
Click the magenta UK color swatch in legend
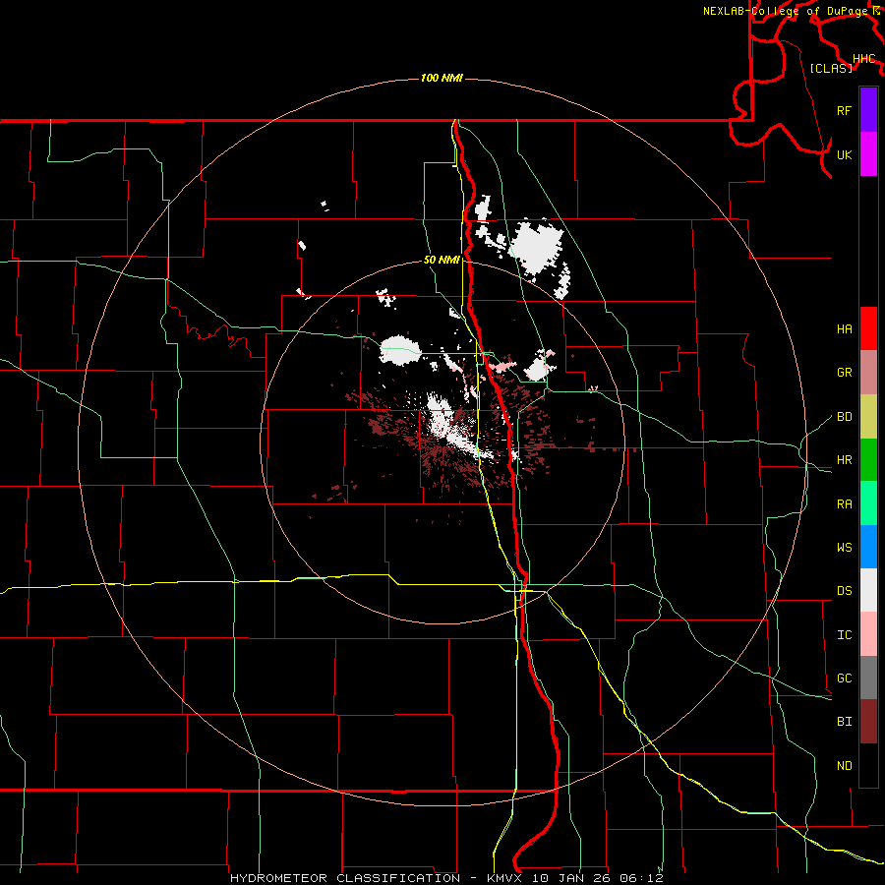(x=868, y=153)
